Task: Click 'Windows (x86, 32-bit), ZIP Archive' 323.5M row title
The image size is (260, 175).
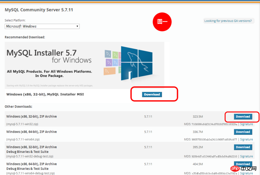Action: (32, 116)
